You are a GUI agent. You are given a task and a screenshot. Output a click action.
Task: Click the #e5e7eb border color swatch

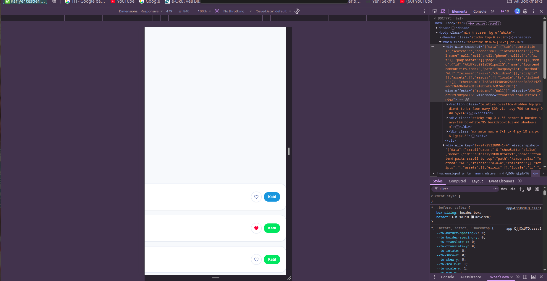473,217
